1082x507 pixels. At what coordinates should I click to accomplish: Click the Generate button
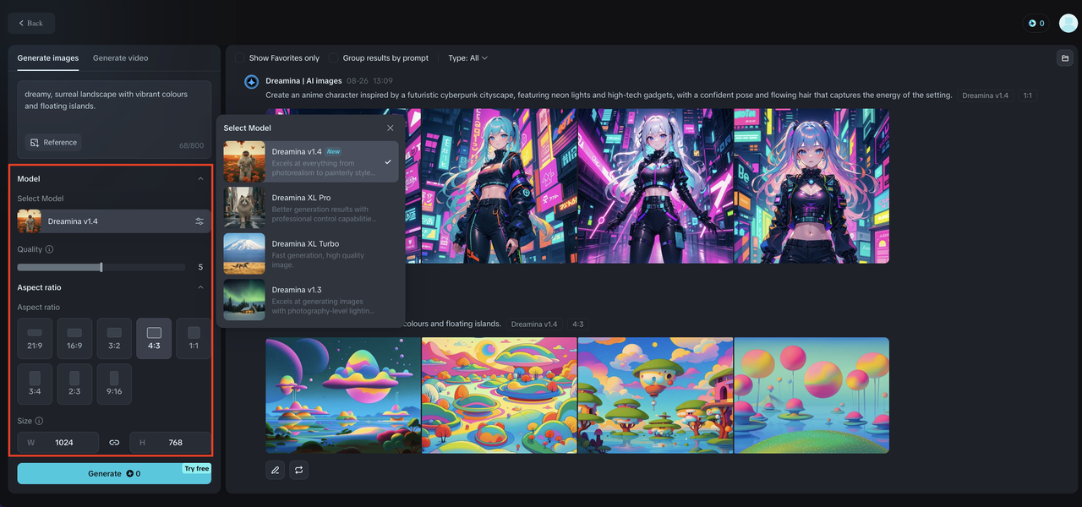pos(114,473)
